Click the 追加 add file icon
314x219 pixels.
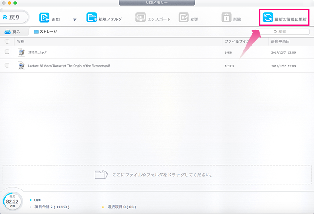point(44,18)
